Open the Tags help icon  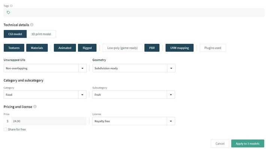pos(11,6)
